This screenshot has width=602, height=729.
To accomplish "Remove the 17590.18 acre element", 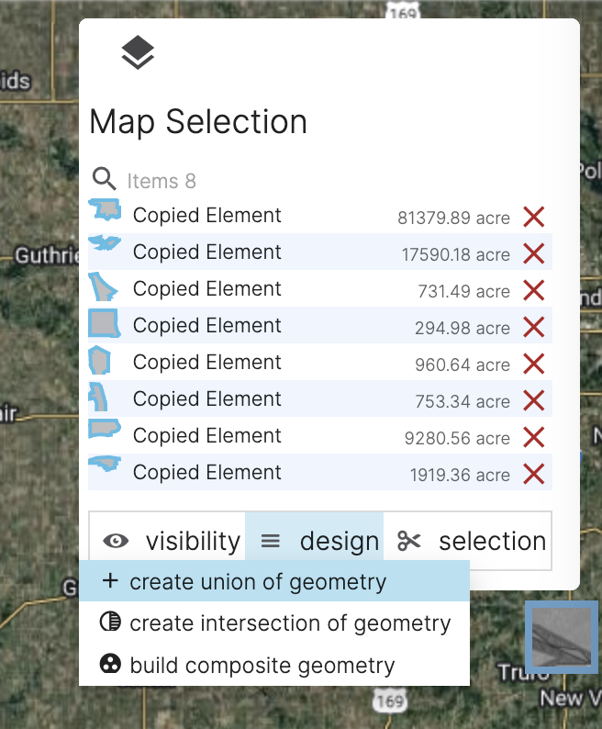I will [534, 253].
